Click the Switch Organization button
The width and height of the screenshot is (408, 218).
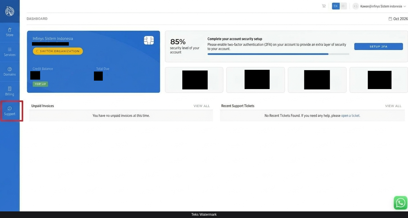[x=58, y=51]
